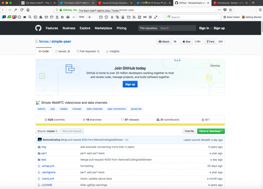
Task: Open the add-ons puzzle piece icon
Action: tap(41, 17)
